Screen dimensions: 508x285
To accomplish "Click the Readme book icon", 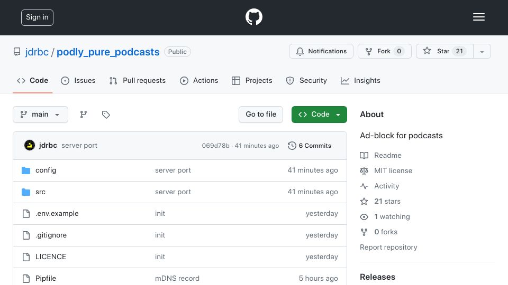I will point(364,155).
